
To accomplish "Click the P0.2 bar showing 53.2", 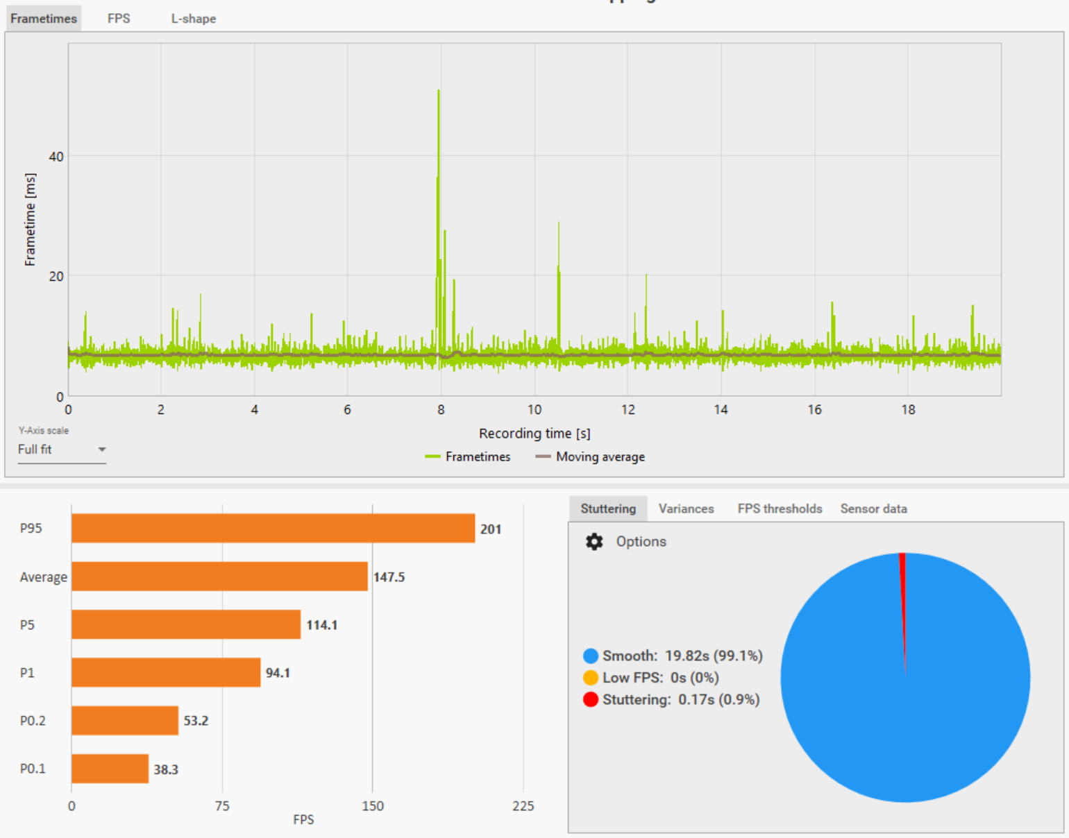I will 125,720.
